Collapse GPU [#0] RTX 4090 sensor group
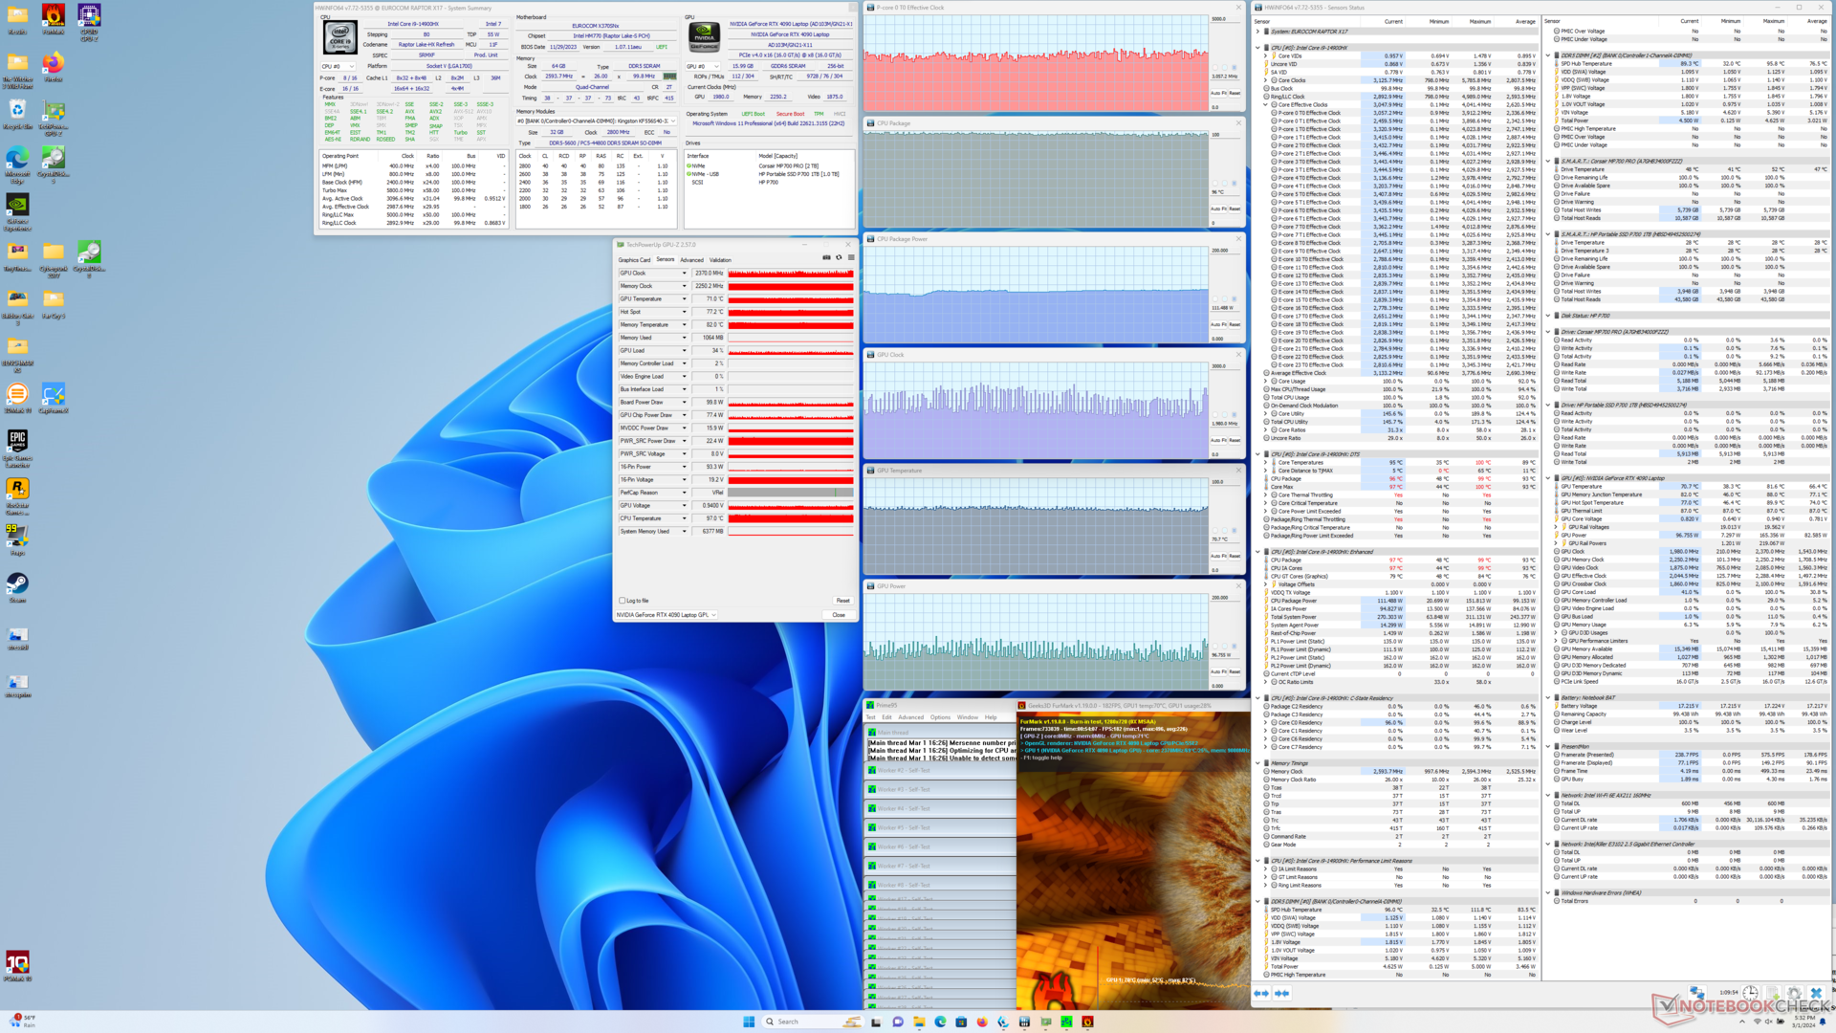The width and height of the screenshot is (1836, 1033). coord(1549,478)
